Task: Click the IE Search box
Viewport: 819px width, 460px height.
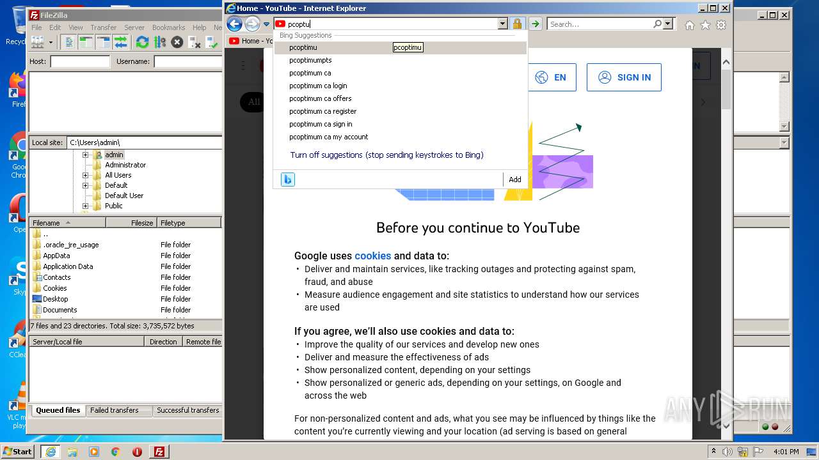Action: tap(600, 24)
